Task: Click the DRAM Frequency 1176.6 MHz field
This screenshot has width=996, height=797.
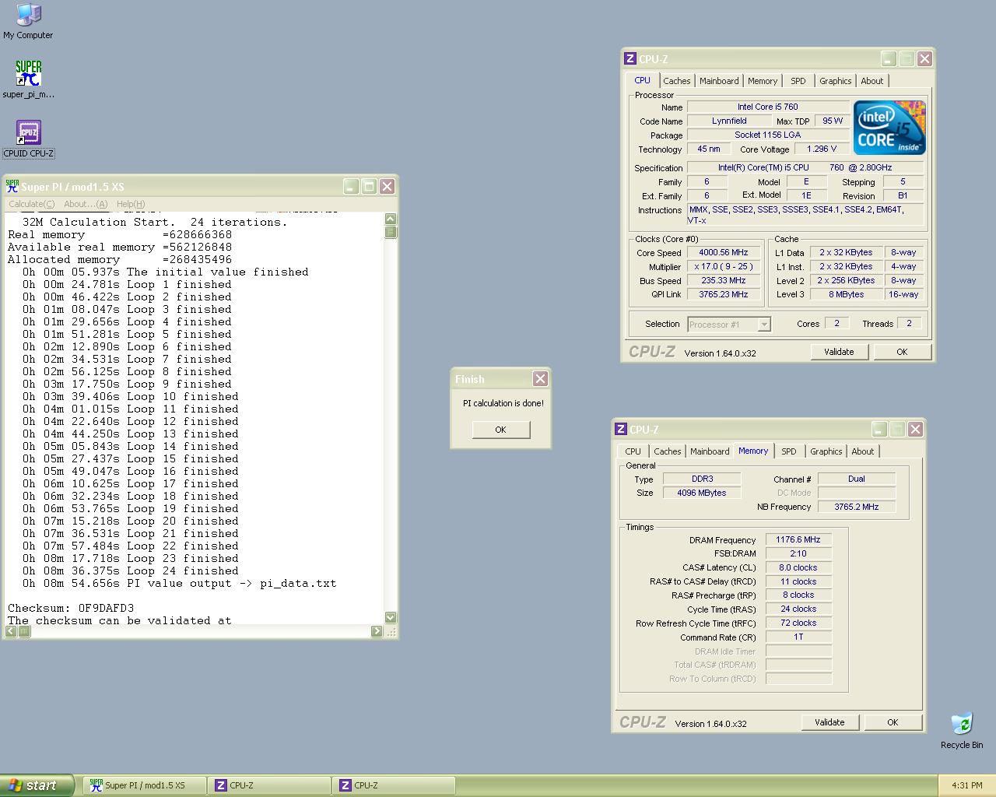Action: pyautogui.click(x=798, y=539)
